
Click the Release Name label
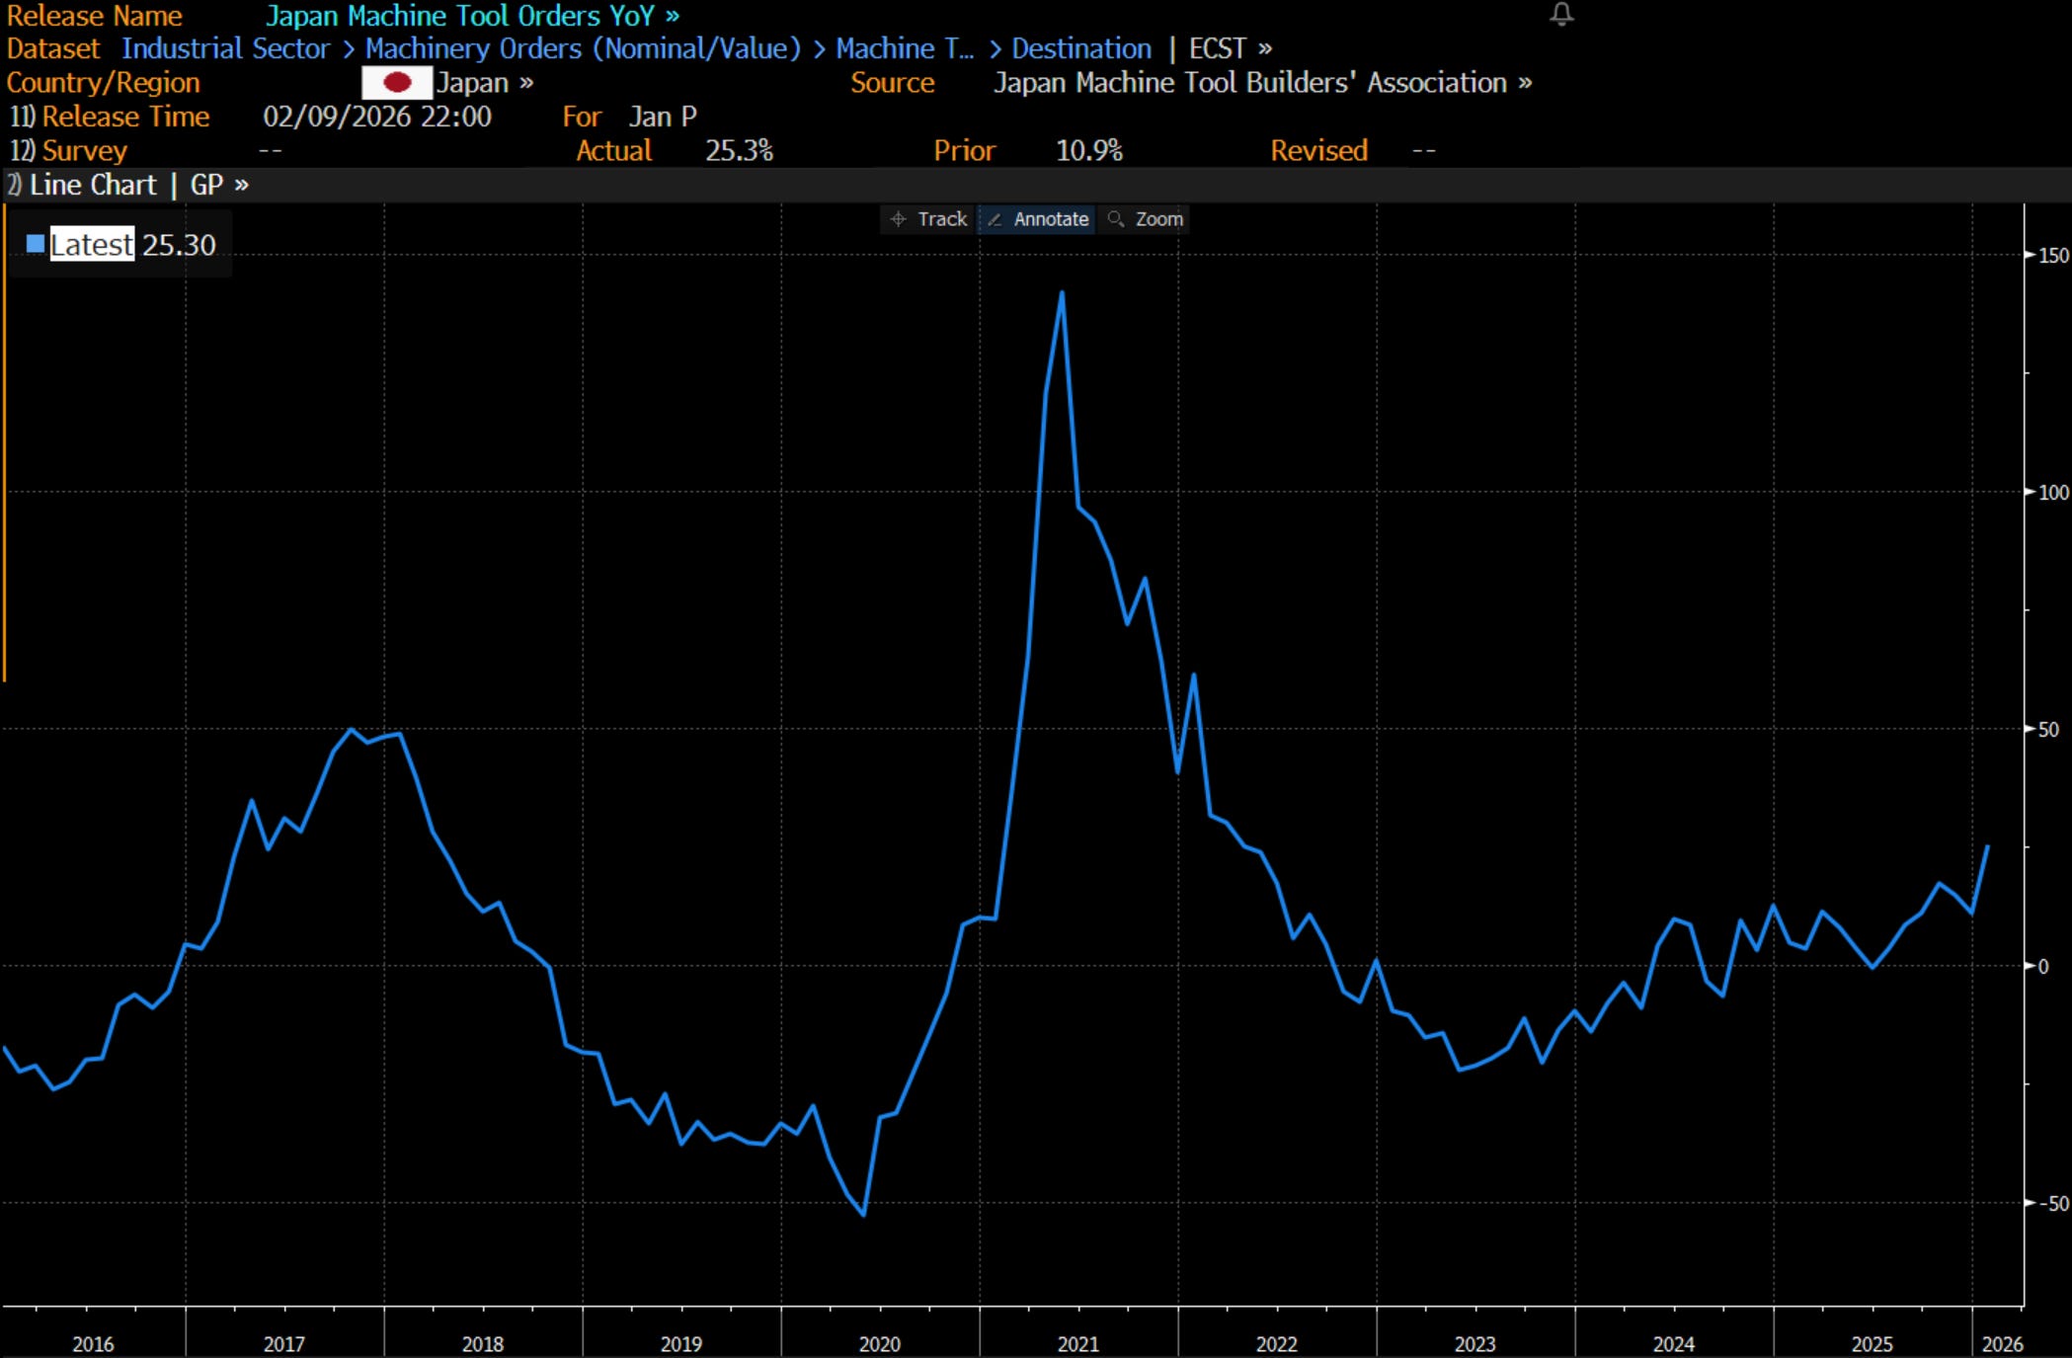94,16
